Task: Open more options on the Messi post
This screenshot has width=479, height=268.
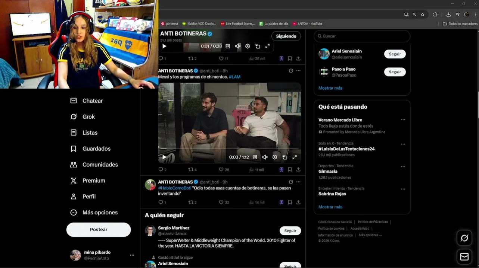Action: [298, 71]
